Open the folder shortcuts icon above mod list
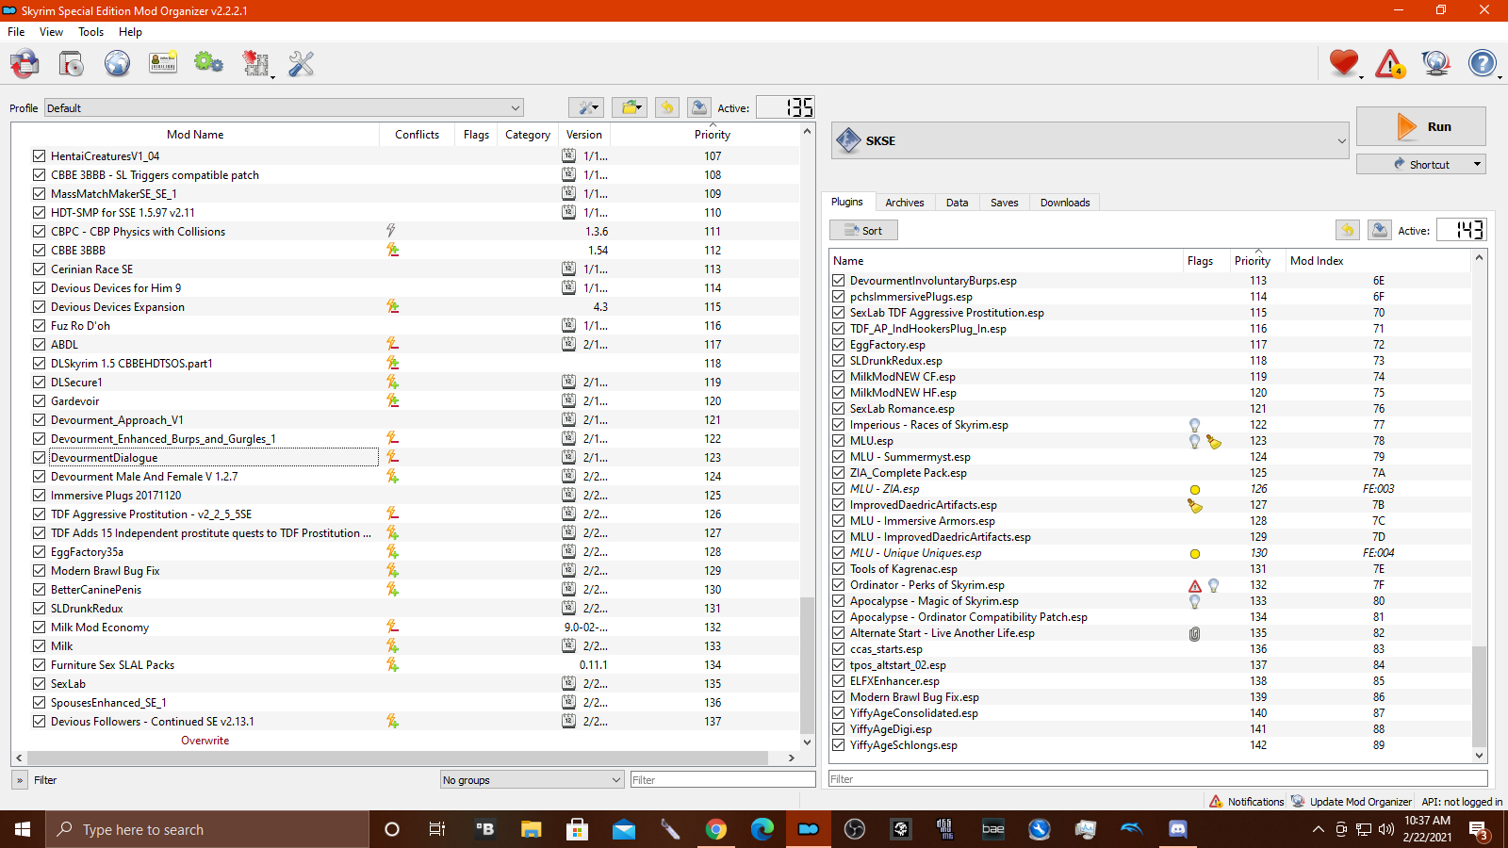Viewport: 1508px width, 848px height. click(630, 107)
